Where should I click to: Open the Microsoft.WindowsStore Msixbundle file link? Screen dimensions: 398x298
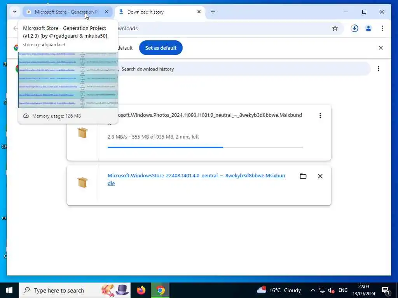(196, 179)
